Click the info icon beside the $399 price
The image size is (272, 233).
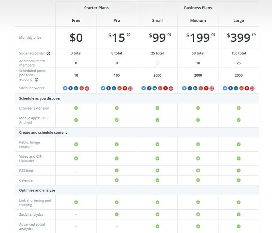(254, 35)
